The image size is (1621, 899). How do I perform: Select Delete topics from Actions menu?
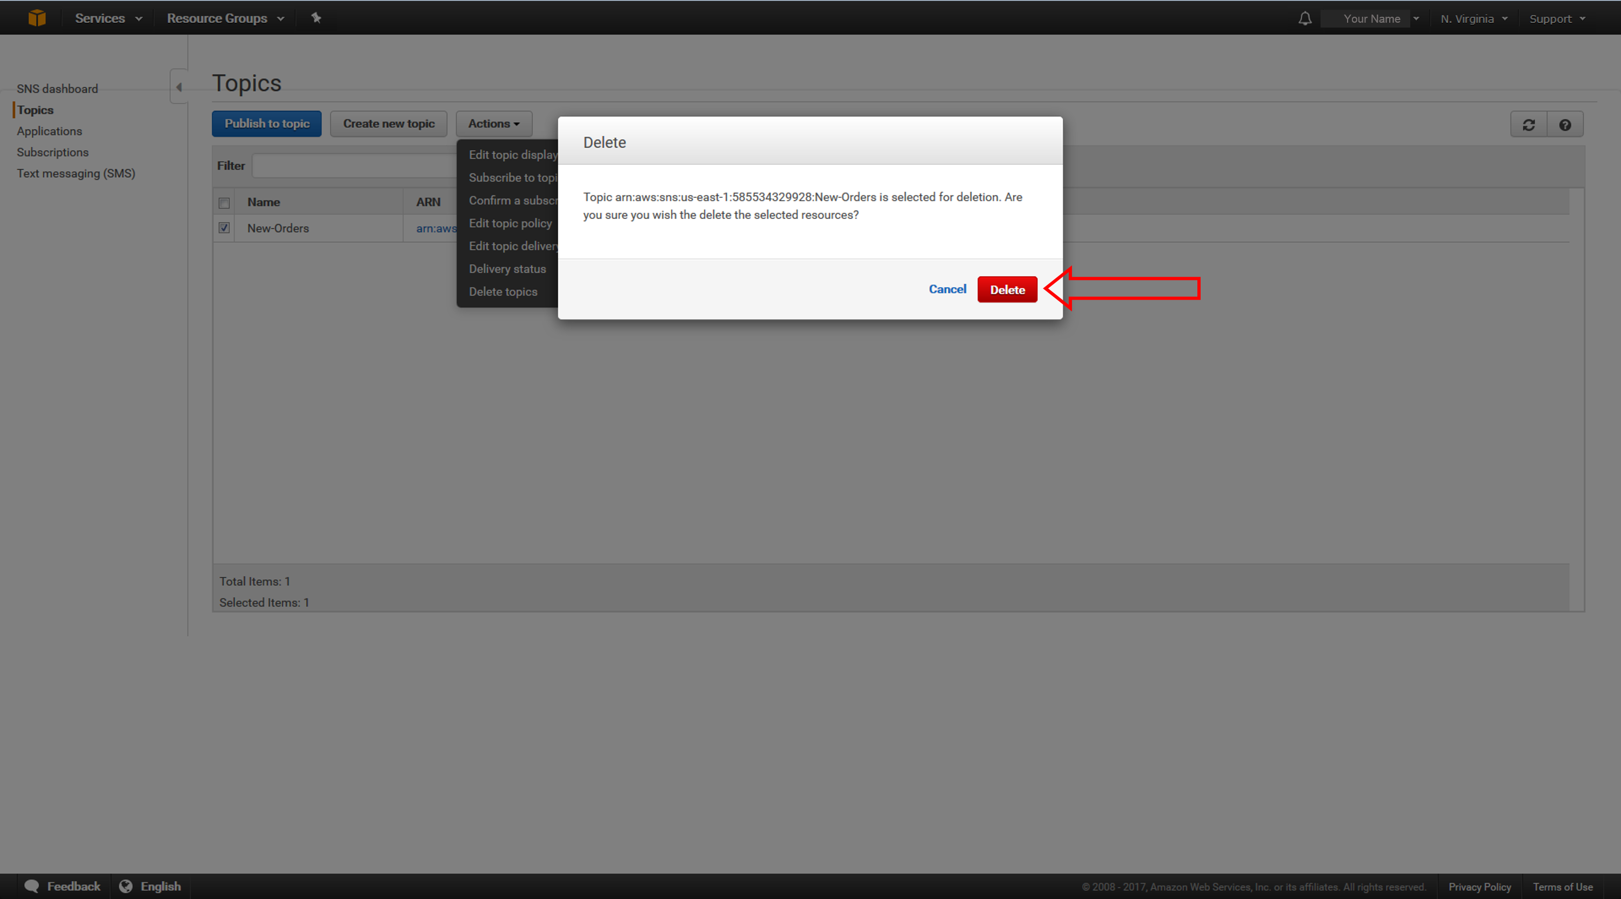coord(501,291)
